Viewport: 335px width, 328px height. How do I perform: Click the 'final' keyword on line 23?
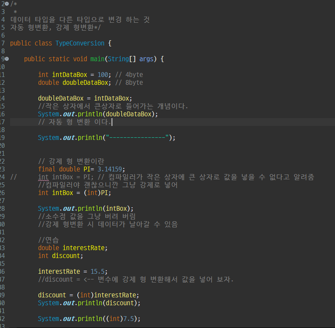[46, 169]
